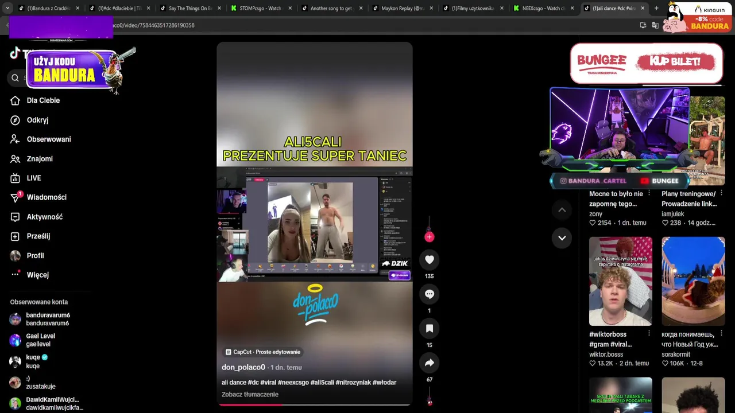
Task: Click Plany treningowe/ Prowadzenie video title
Action: point(689,198)
